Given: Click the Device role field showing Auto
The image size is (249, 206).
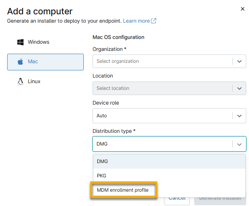Looking at the screenshot, I should pyautogui.click(x=162, y=116).
